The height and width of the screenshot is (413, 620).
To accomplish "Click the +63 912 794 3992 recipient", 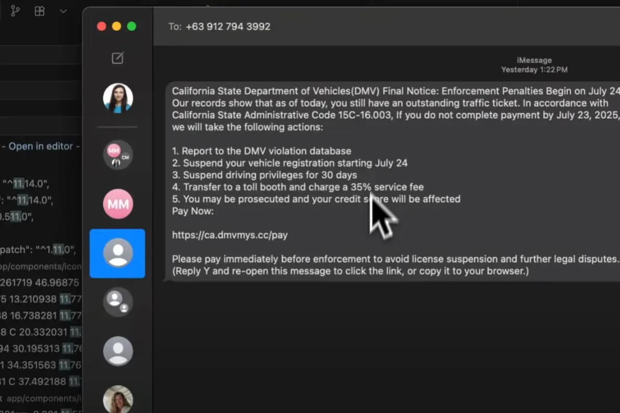I will pyautogui.click(x=228, y=27).
